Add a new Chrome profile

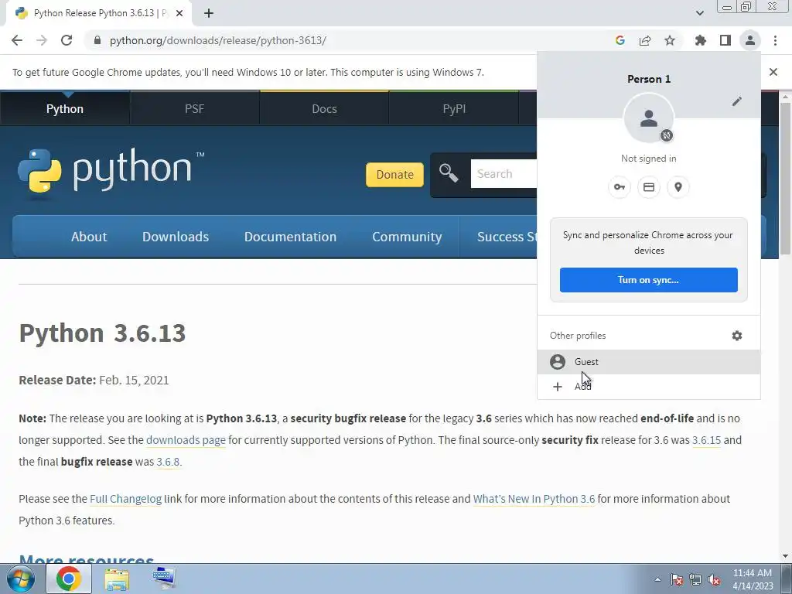(649, 387)
